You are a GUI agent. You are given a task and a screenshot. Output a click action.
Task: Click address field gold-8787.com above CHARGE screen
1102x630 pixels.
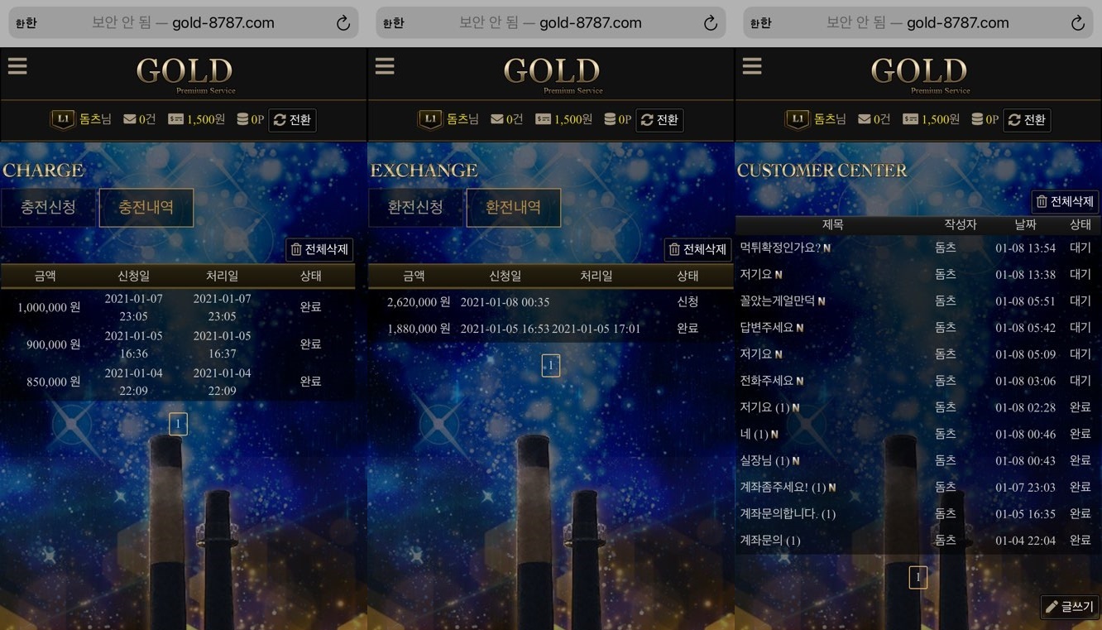click(x=184, y=23)
